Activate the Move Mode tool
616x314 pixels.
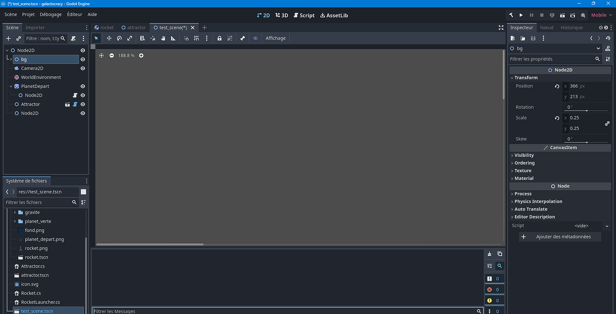[x=109, y=38]
